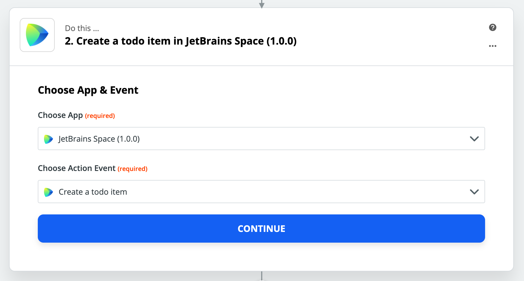Click the 'Do this ...' step label

(x=82, y=28)
